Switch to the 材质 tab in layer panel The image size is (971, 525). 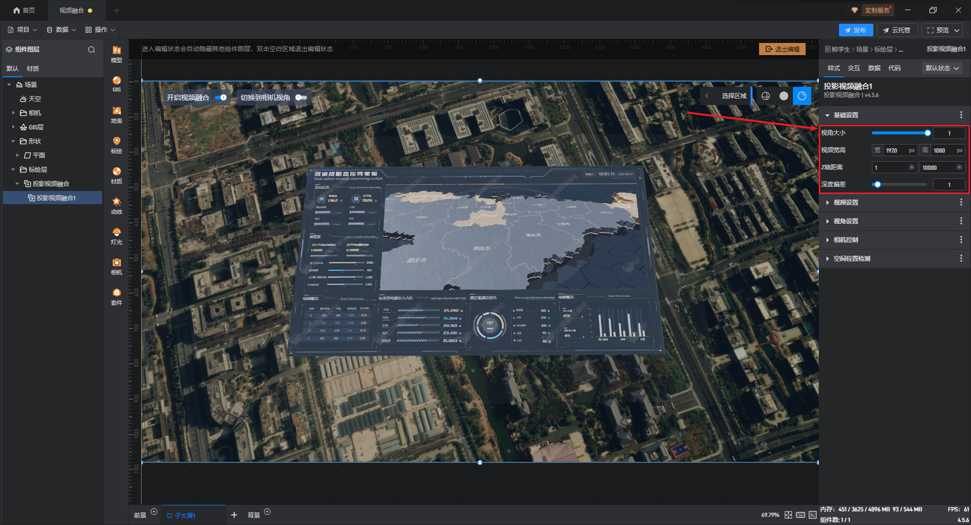[x=33, y=69]
